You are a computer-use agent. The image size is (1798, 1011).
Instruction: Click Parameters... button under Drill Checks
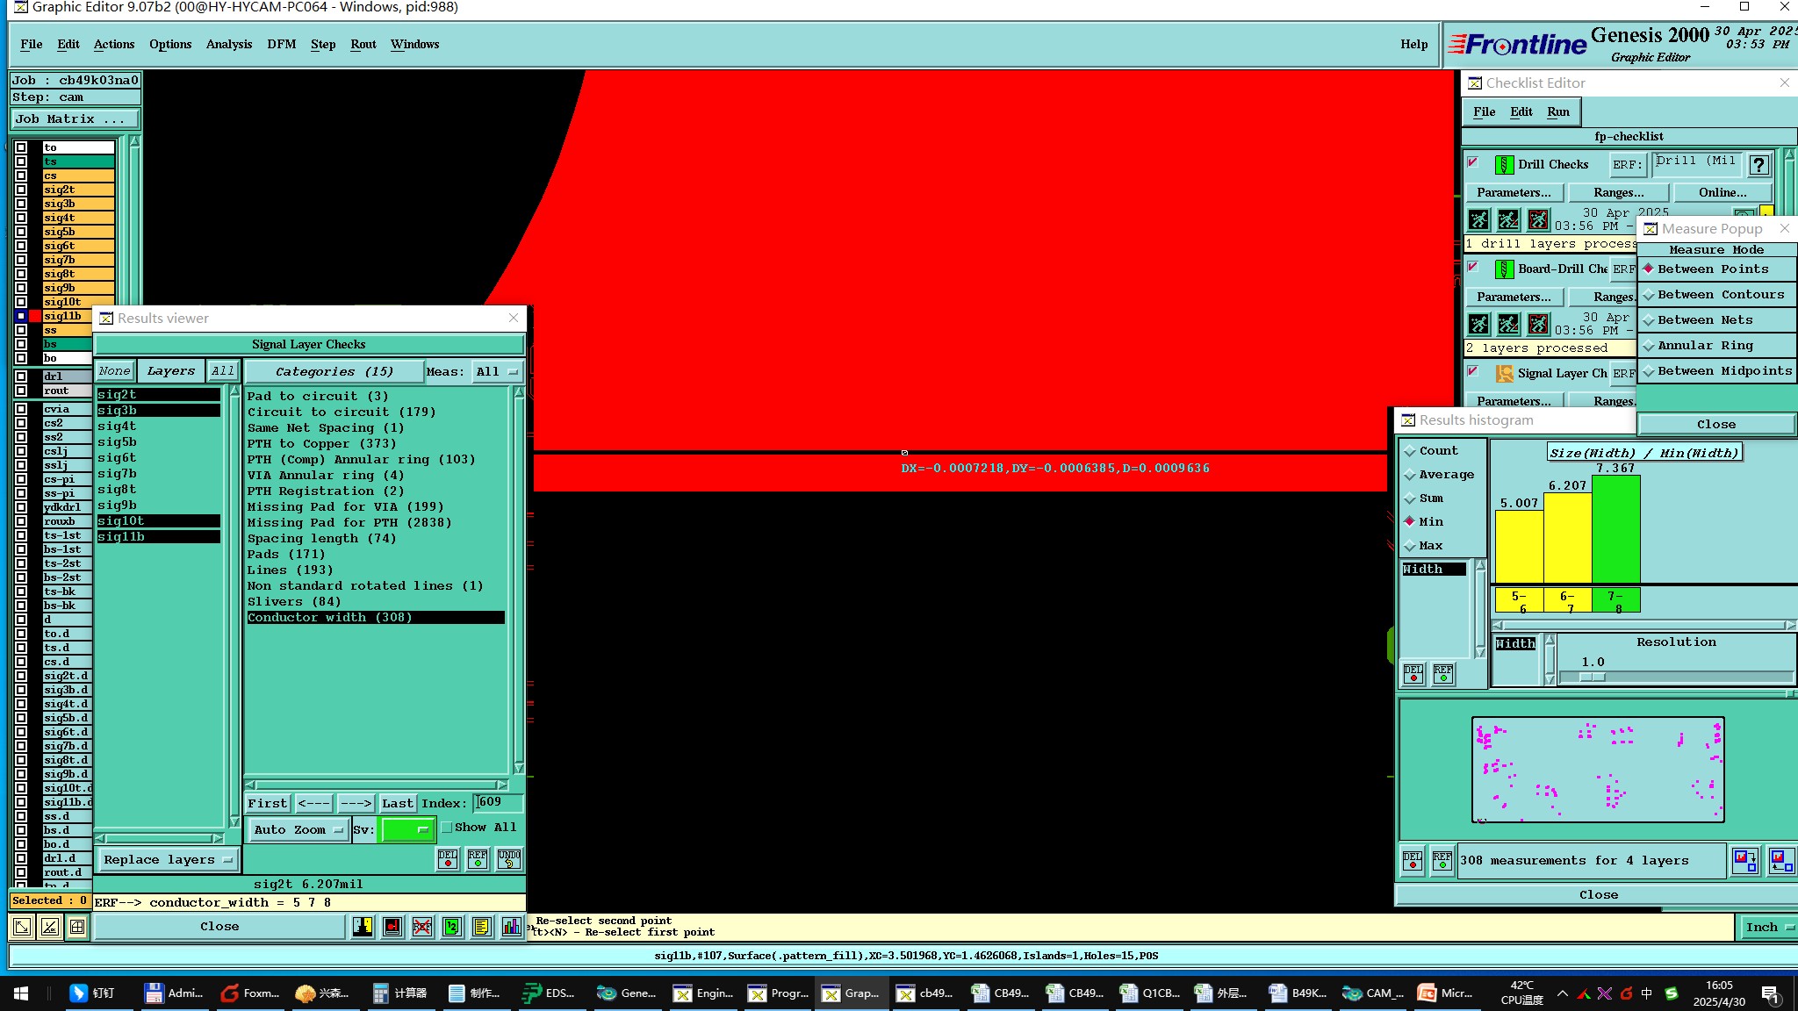pos(1514,192)
